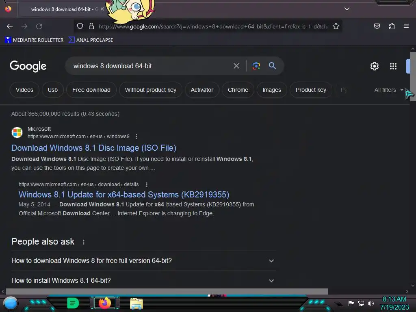Open the Firefox hamburger menu
416x312 pixels.
(x=406, y=26)
